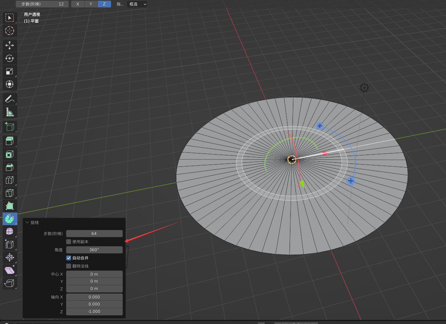Image resolution: width=446 pixels, height=324 pixels.
Task: Choose the Smooth vertices tool
Action: 10,232
